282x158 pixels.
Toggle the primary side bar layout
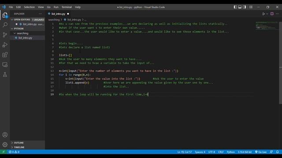pyautogui.click(x=235, y=7)
